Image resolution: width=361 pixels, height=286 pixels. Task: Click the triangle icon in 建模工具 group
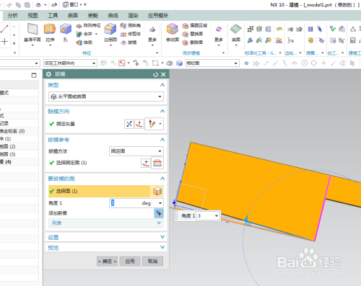(x=353, y=29)
